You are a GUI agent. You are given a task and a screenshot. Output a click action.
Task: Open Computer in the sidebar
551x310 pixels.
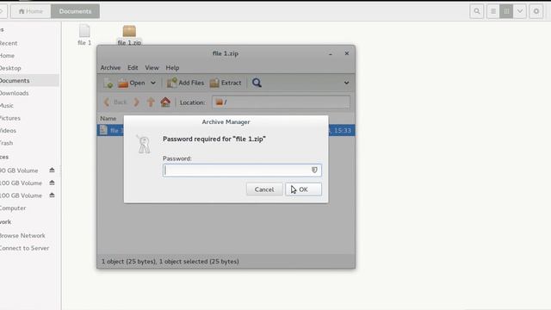point(13,208)
